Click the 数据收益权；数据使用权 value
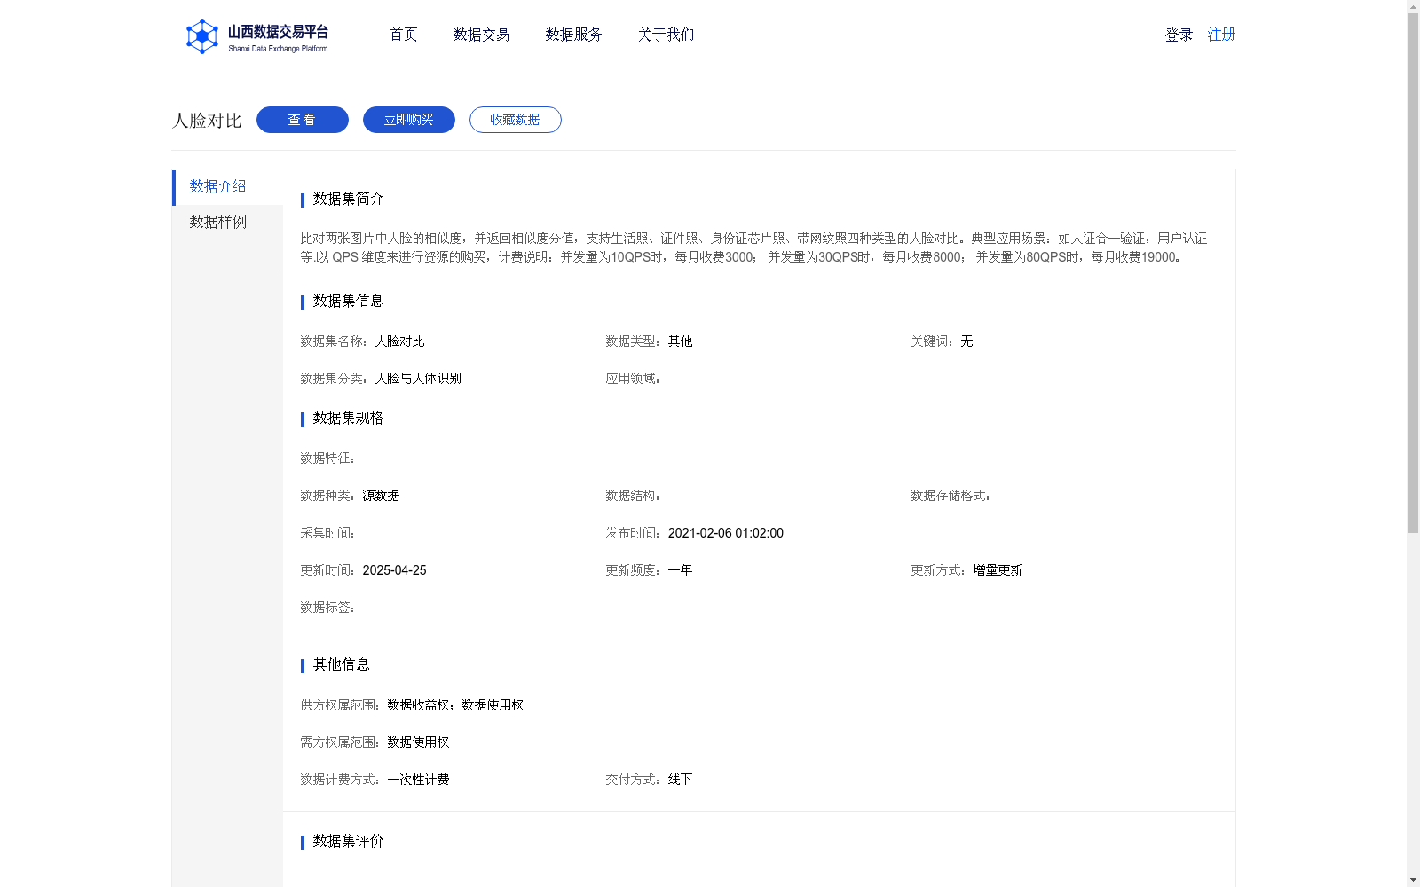The height and width of the screenshot is (887, 1420). tap(455, 705)
